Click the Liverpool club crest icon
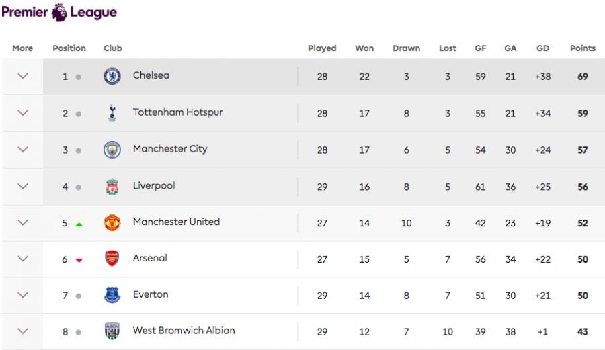The width and height of the screenshot is (605, 350). click(x=112, y=187)
